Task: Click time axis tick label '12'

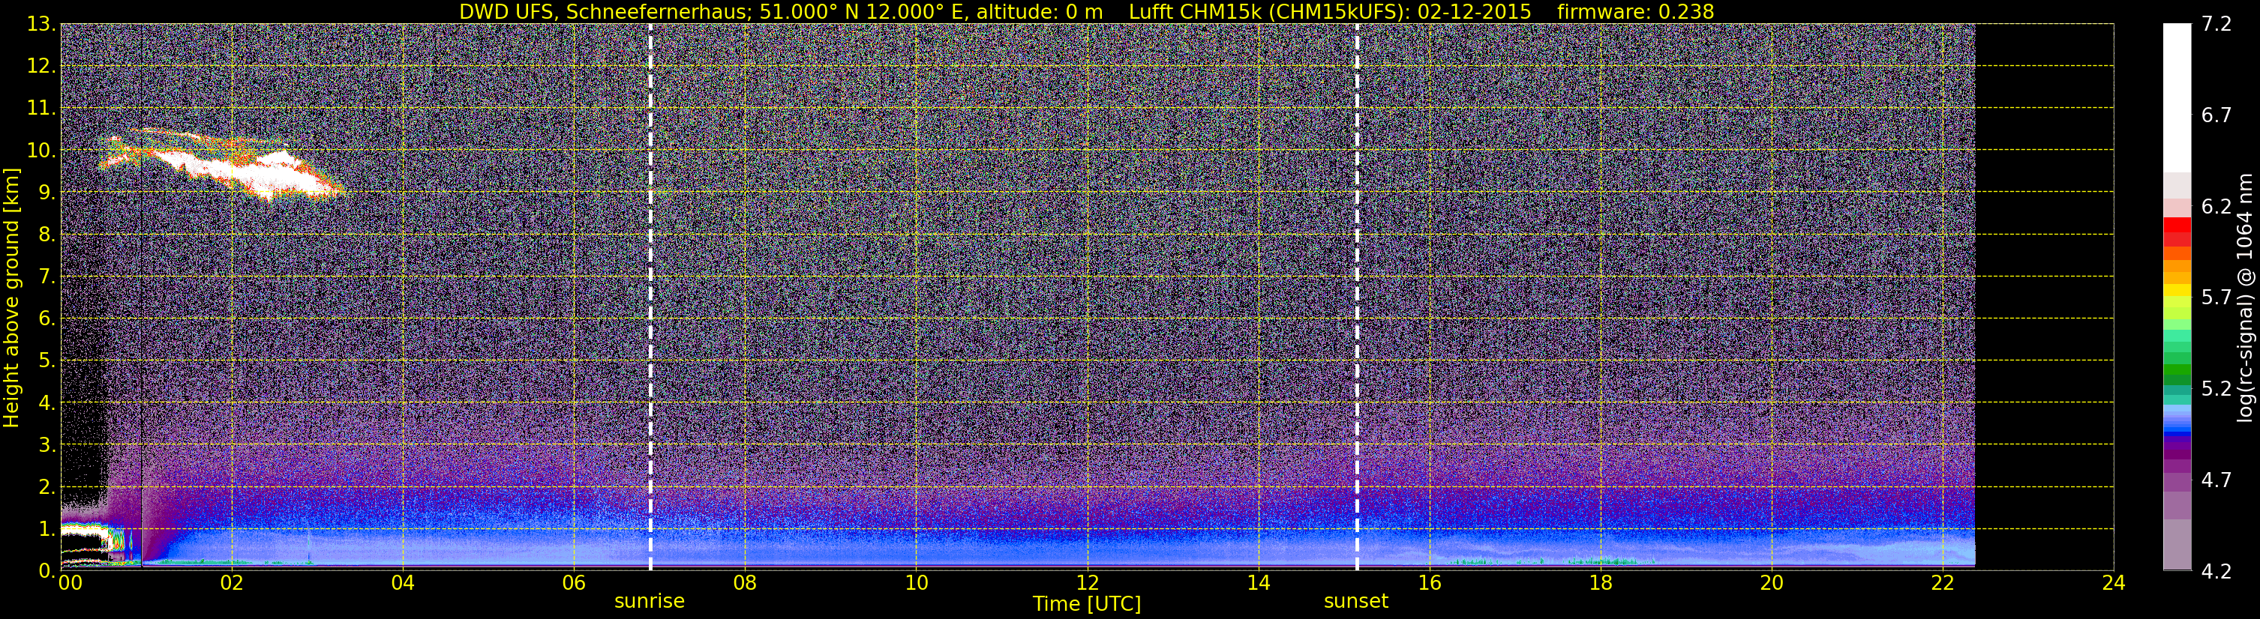Action: tap(1087, 583)
